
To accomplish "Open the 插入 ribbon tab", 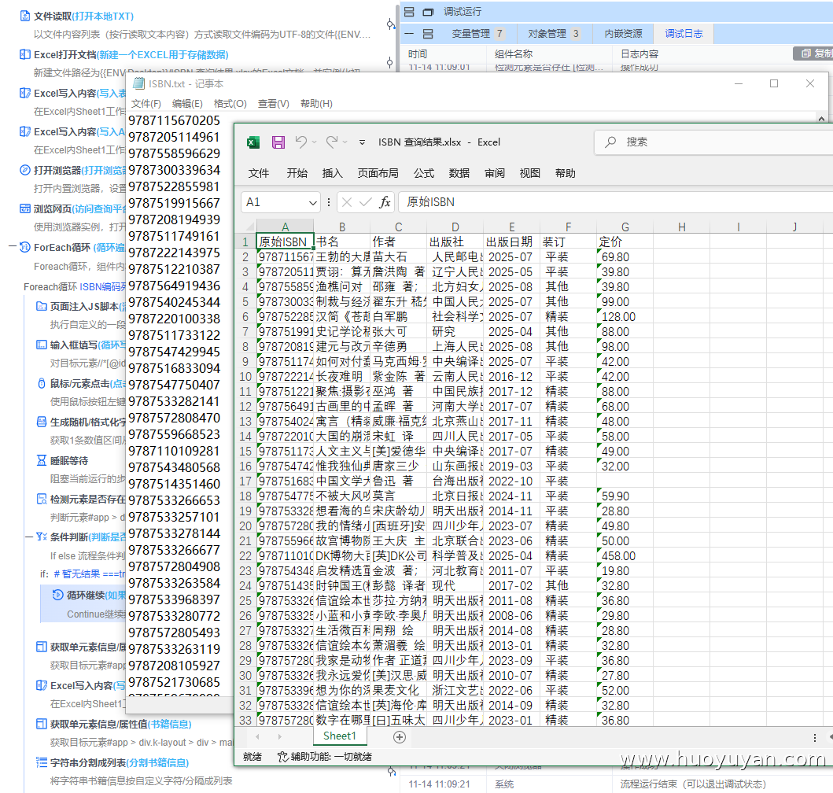I will [x=332, y=173].
